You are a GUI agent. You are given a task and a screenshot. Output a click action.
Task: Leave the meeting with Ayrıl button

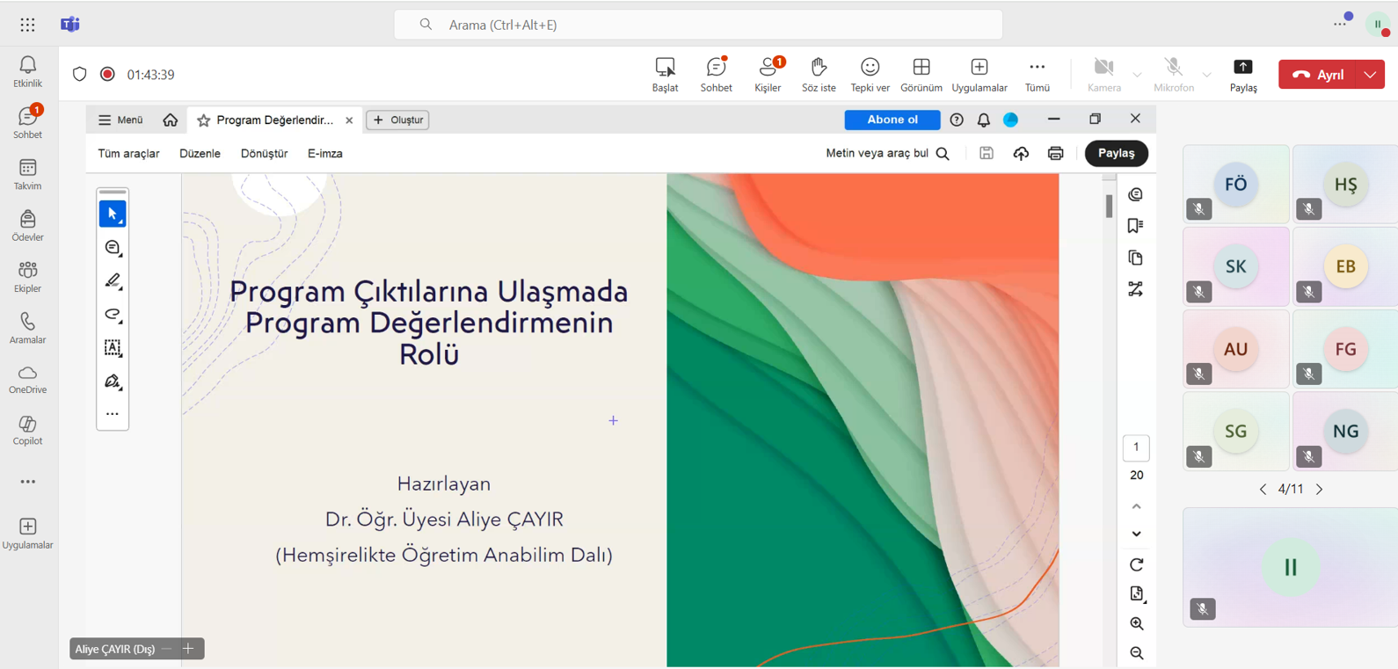click(1317, 75)
